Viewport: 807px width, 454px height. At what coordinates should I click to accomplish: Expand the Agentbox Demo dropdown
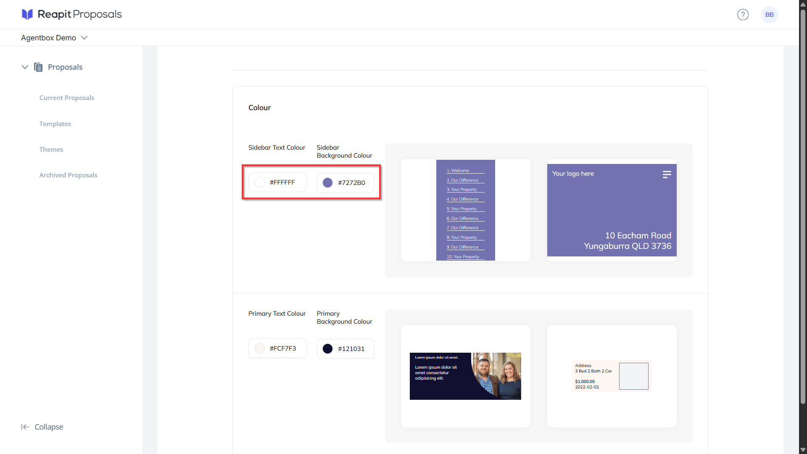point(55,38)
